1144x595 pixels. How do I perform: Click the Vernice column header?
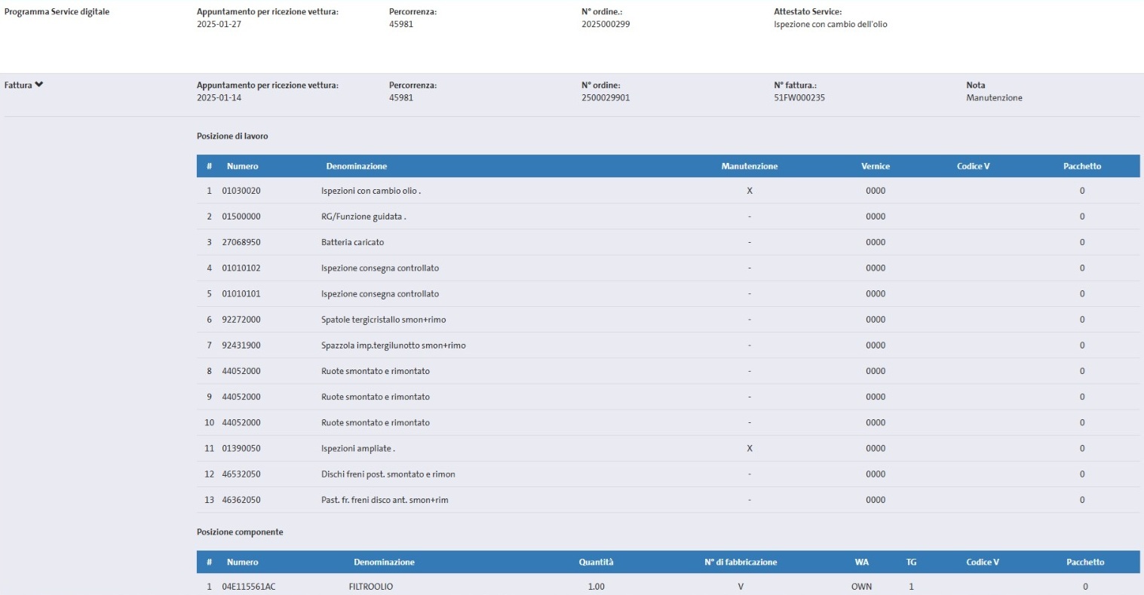pos(875,167)
